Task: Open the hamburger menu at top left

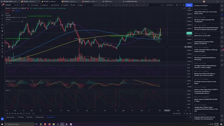Action: pos(2,5)
